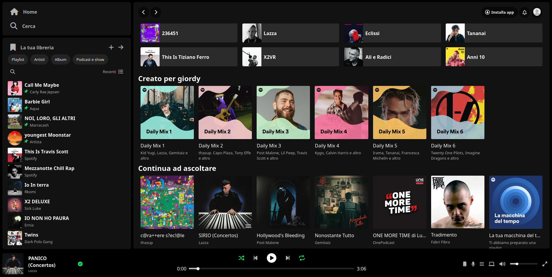This screenshot has height=277, width=552.
Task: Connect to a device icon
Action: (492, 264)
